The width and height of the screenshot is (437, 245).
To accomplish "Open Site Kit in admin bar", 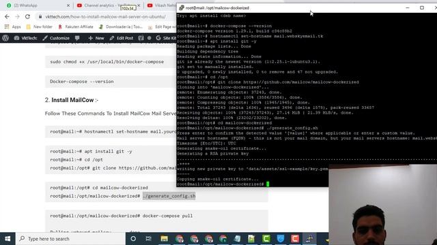I will (166, 38).
